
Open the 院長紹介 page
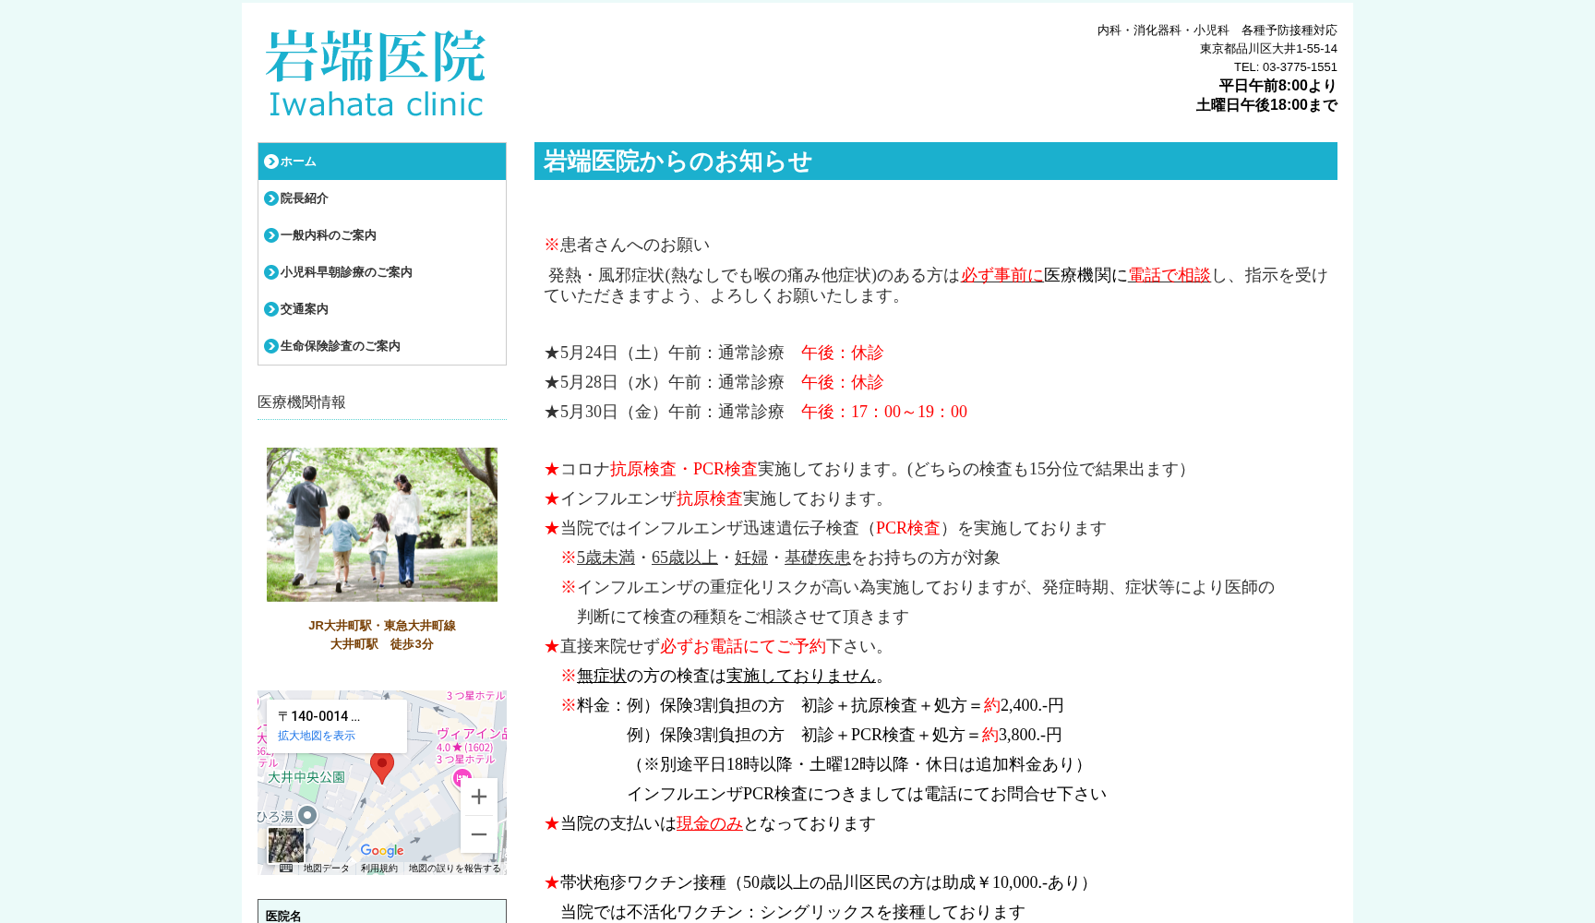[x=304, y=198]
